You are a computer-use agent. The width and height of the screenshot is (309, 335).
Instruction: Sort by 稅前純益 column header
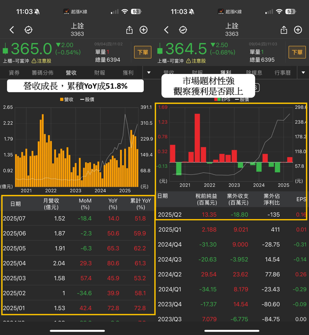[207, 199]
